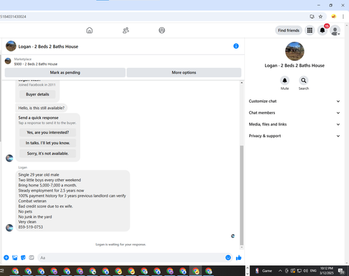349x276 pixels.
Task: Open more actions plus icon in composer
Action: coord(6,257)
